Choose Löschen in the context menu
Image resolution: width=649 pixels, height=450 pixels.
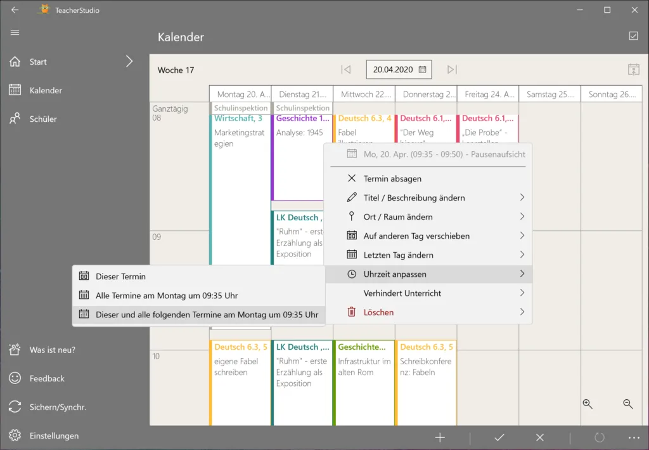click(428, 312)
